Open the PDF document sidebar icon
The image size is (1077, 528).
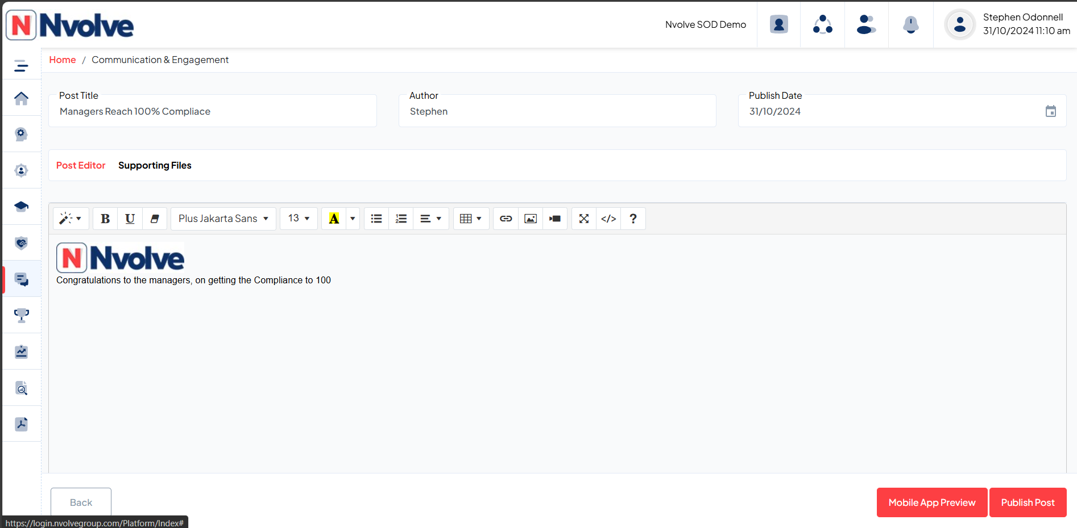coord(21,424)
